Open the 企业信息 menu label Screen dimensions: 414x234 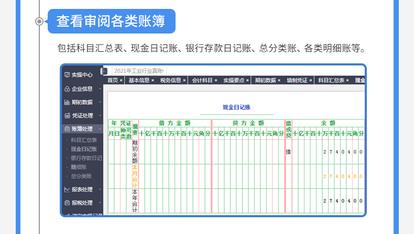tap(82, 89)
